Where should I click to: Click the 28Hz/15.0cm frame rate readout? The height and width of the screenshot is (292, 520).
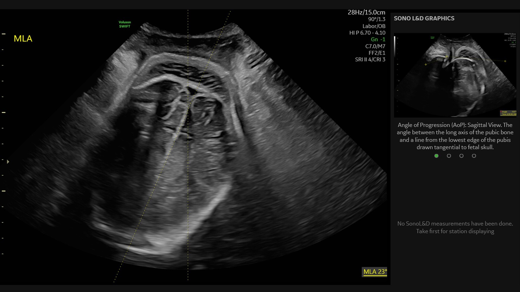click(366, 12)
